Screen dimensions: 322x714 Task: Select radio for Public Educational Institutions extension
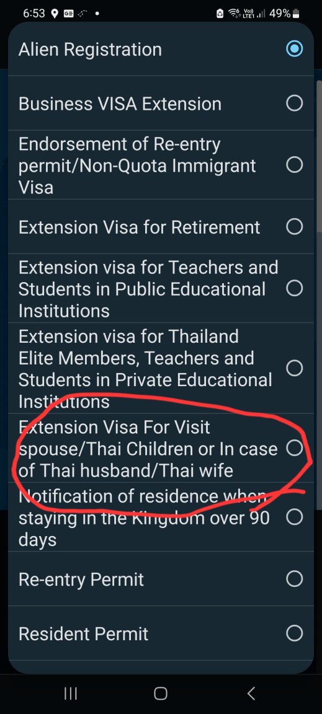point(294,288)
